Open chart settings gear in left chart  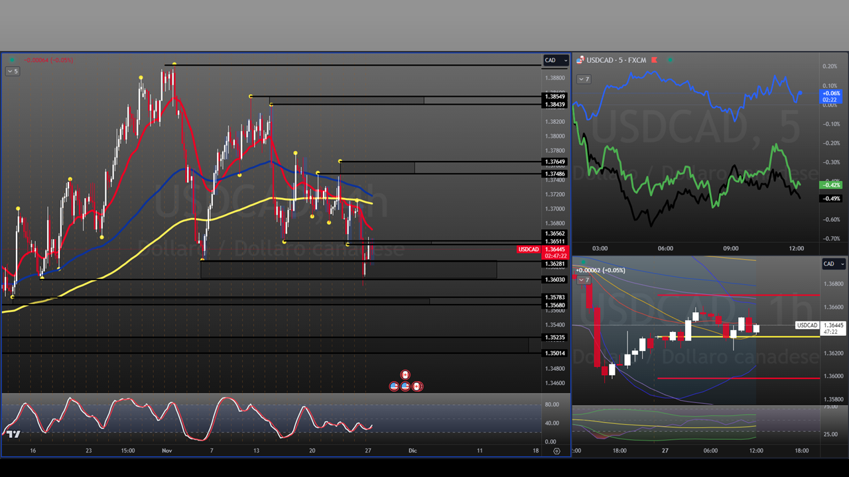(x=556, y=450)
